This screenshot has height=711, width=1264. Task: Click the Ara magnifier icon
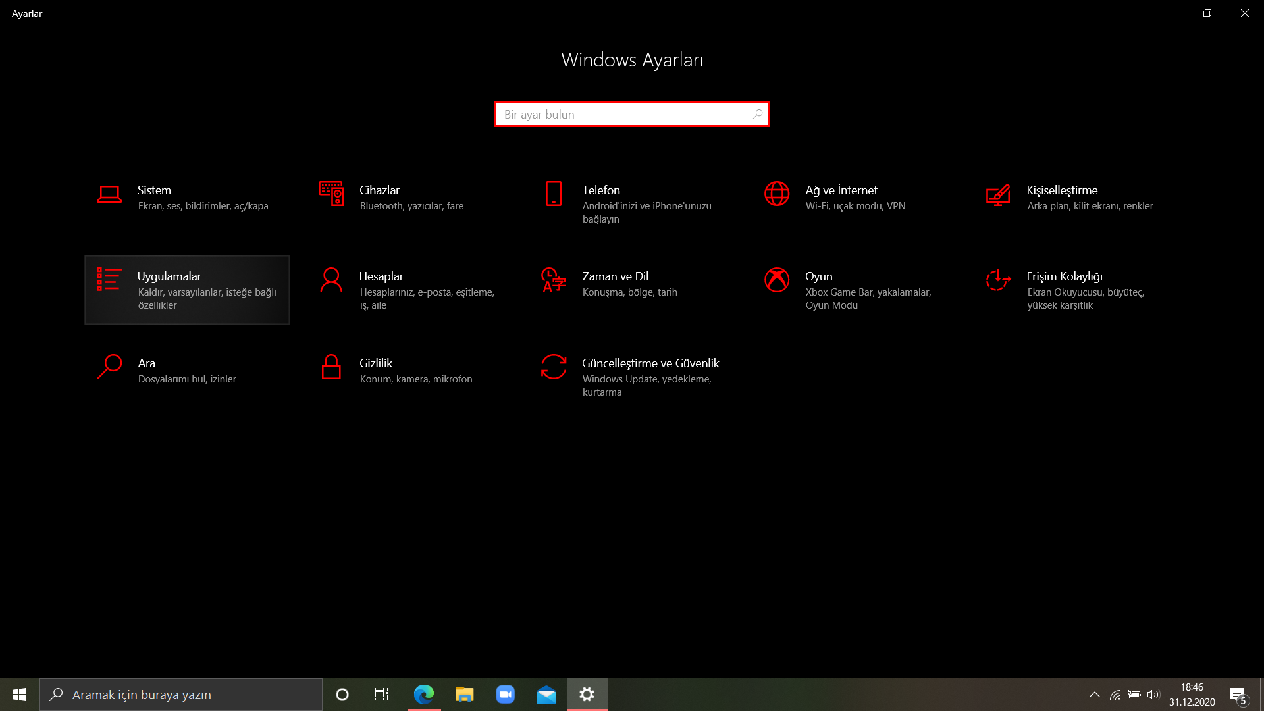(109, 367)
